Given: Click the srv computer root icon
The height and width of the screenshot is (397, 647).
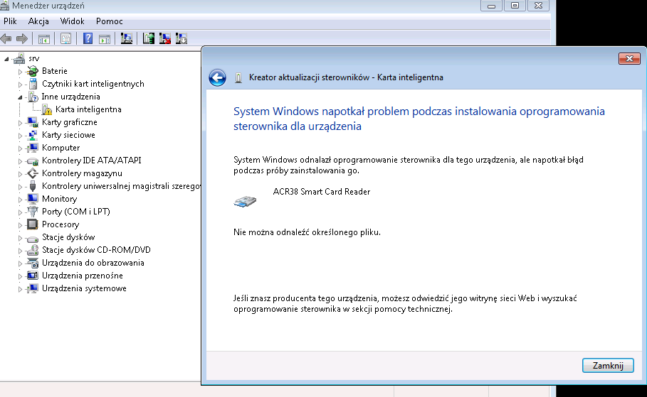Looking at the screenshot, I should click(19, 58).
